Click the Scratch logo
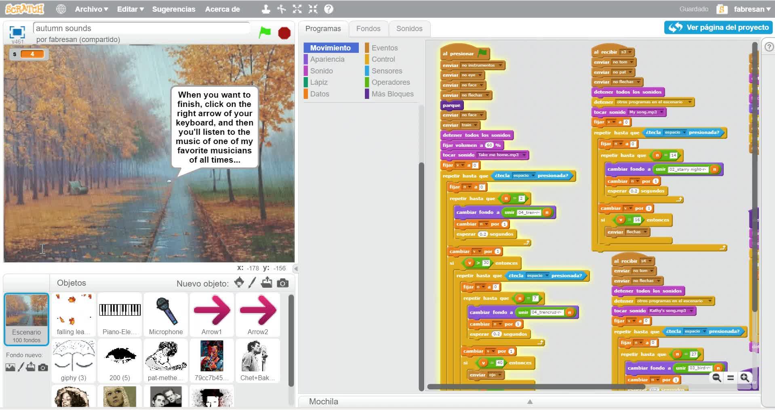The height and width of the screenshot is (410, 775). (24, 9)
